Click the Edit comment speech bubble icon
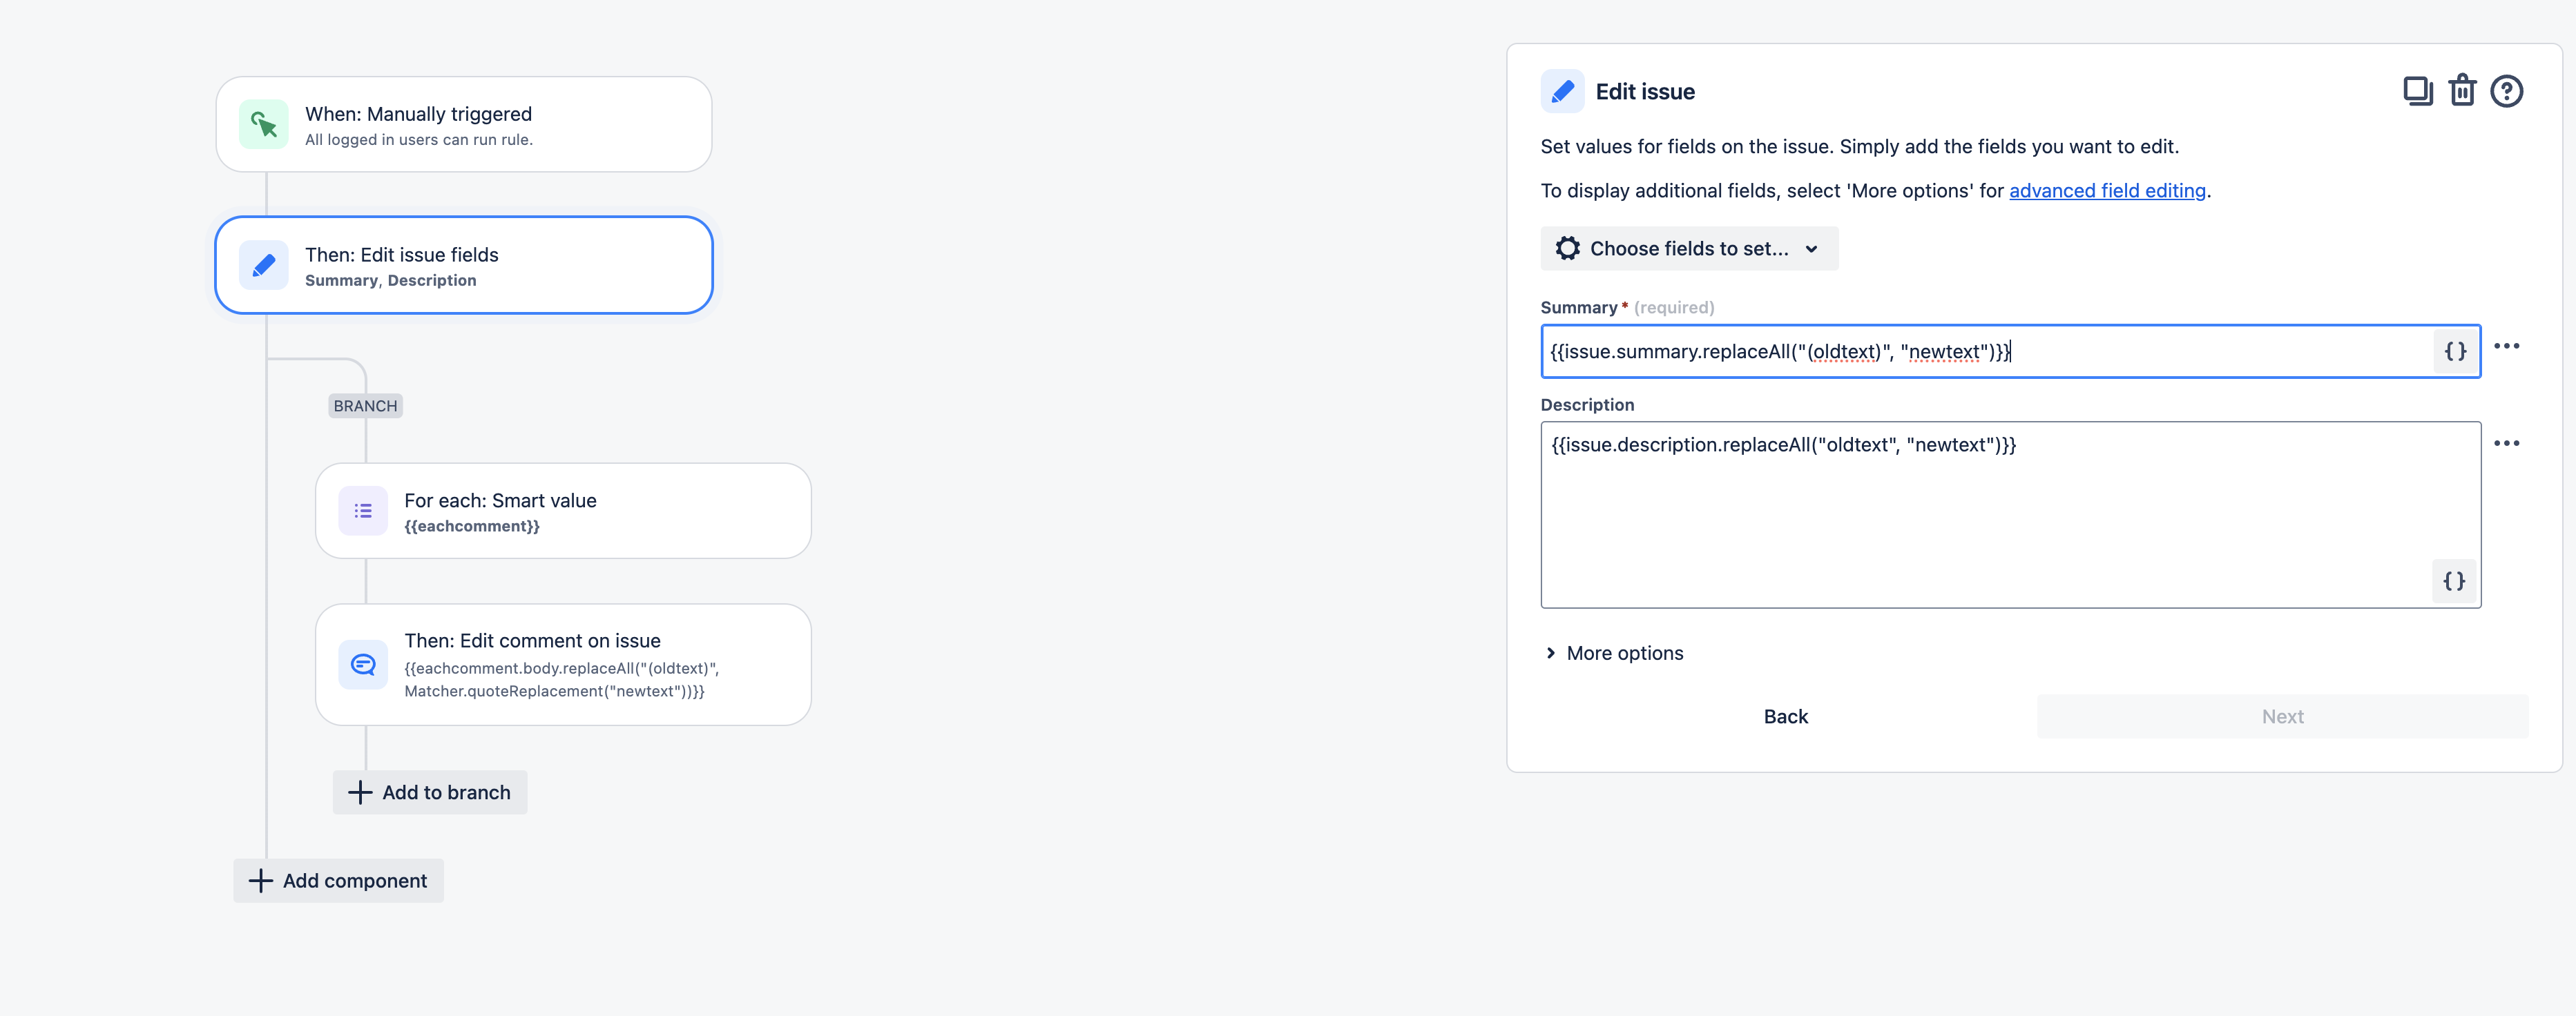The height and width of the screenshot is (1016, 2576). [x=363, y=665]
